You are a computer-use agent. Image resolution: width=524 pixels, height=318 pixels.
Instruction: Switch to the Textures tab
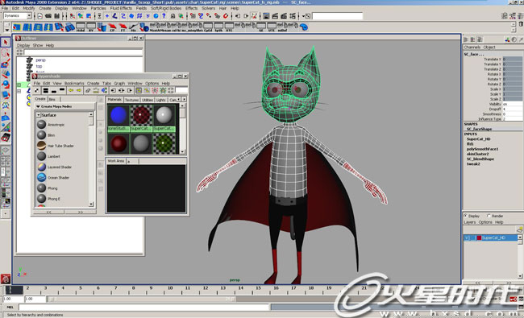131,100
